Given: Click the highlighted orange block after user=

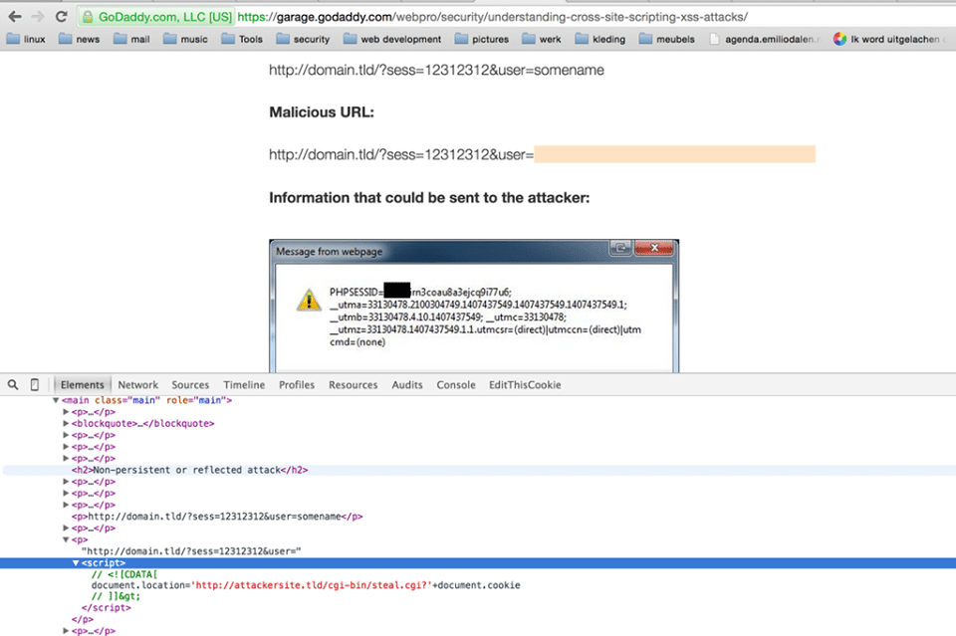Looking at the screenshot, I should [x=674, y=154].
